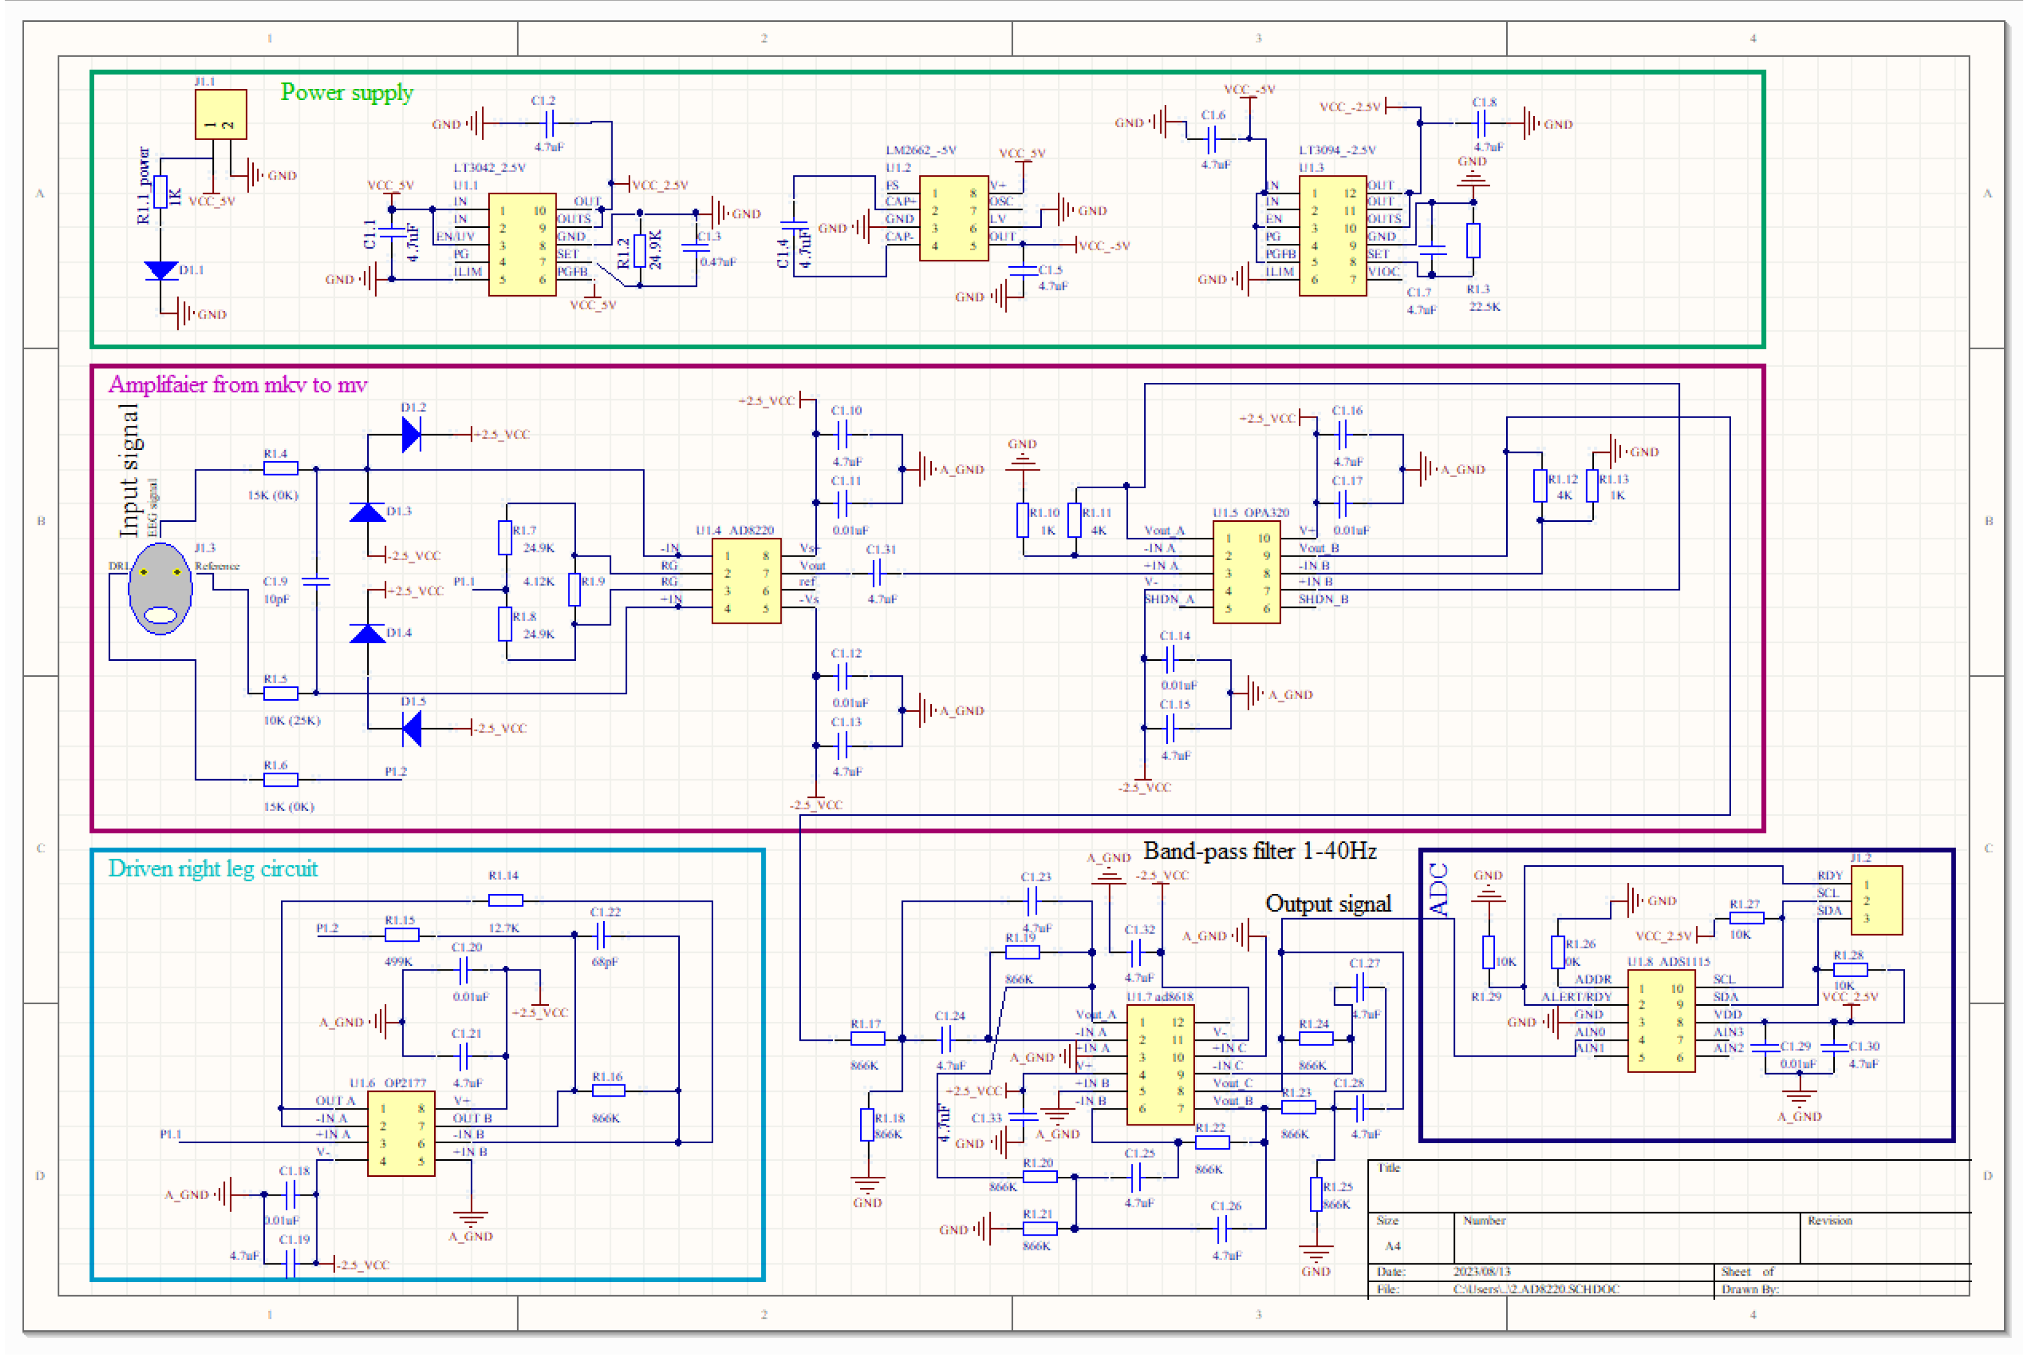Click the R1.4 15K input resistor
Viewport: 2028px width, 1357px height.
click(280, 469)
